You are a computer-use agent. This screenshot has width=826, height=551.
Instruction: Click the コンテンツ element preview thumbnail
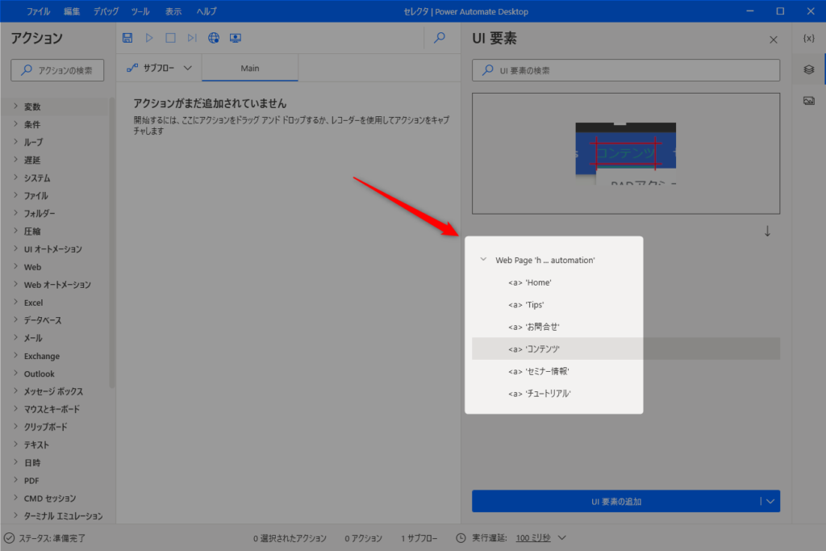click(626, 153)
